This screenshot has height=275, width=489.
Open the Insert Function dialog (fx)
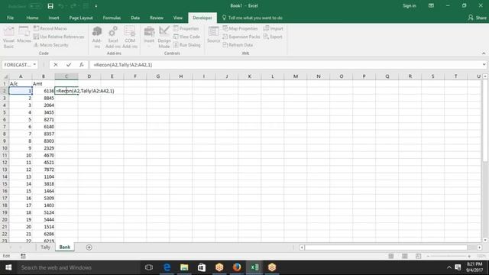[x=82, y=65]
